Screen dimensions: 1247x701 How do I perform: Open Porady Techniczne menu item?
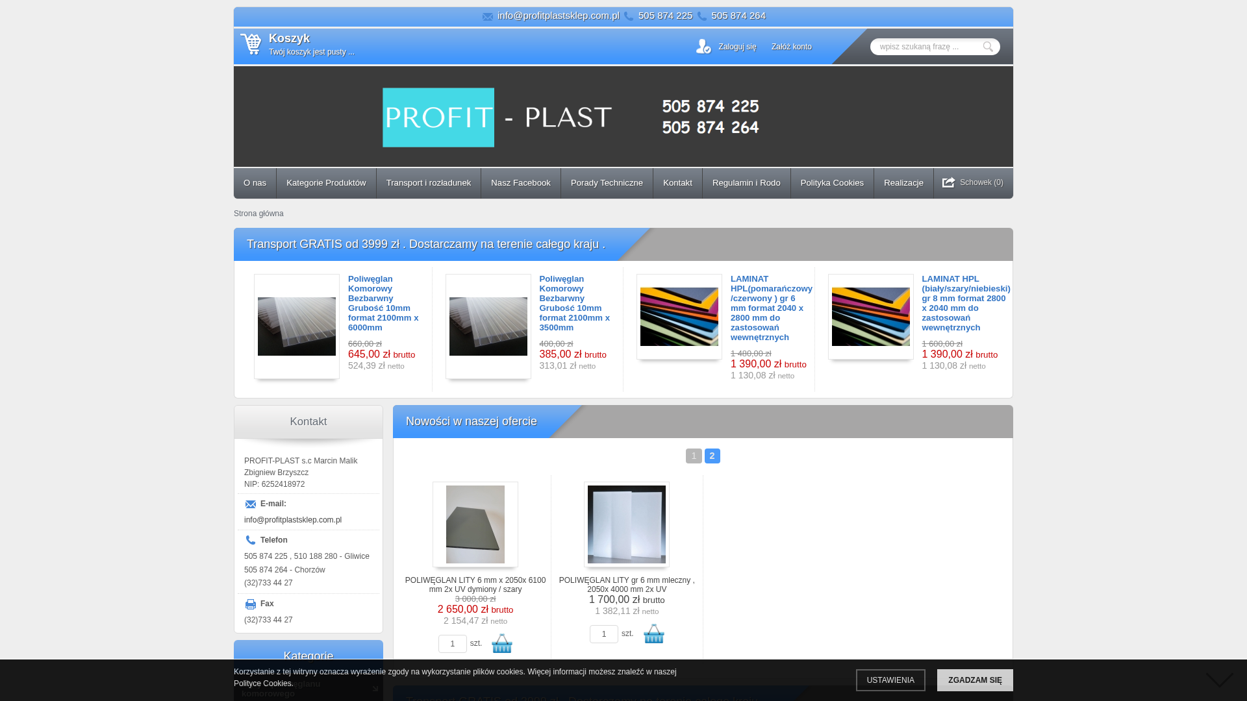(x=607, y=183)
